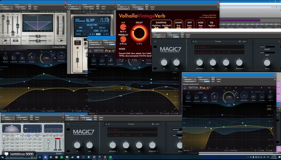Open factory default preset dropdown in front Pro-R2 header
The image size is (281, 160).
point(204,79)
